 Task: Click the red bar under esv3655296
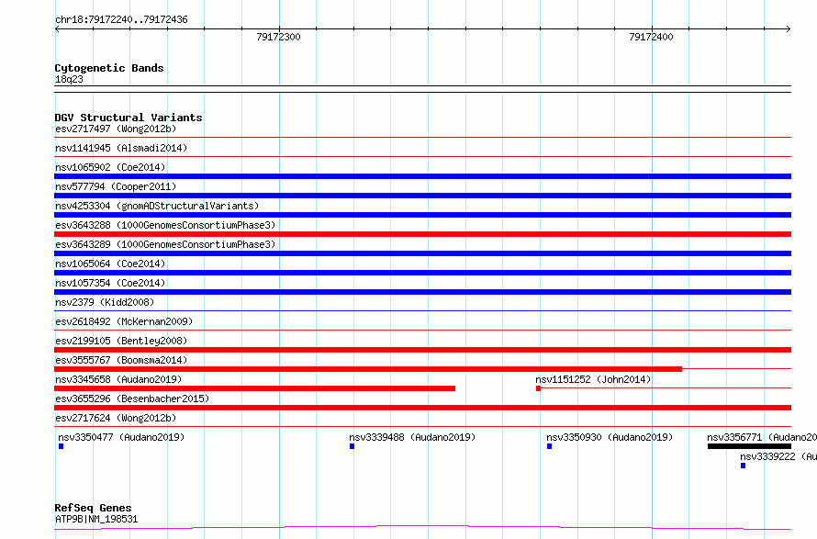(422, 408)
